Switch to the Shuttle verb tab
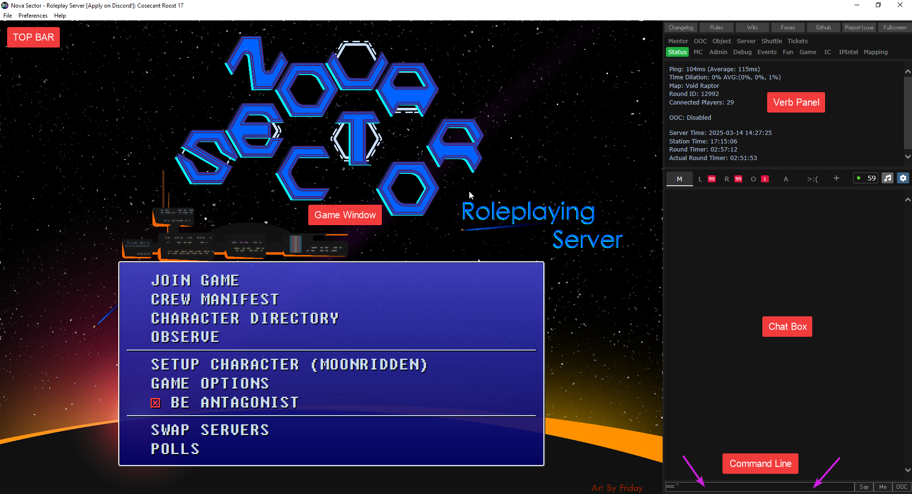 pos(771,41)
